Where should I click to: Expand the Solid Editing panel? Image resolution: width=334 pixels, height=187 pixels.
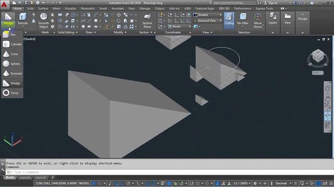[68, 32]
